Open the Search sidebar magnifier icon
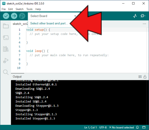This screenshot has height=130, width=149. coord(6,72)
